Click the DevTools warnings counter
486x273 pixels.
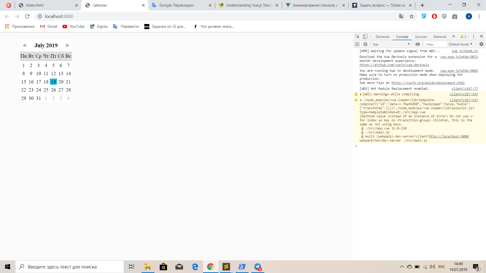(463, 37)
